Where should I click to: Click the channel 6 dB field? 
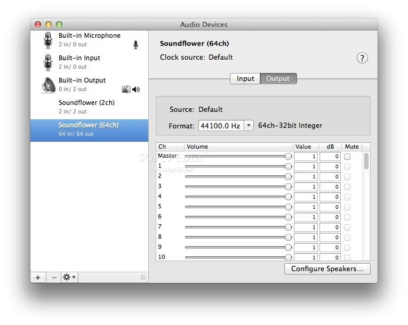(330, 217)
